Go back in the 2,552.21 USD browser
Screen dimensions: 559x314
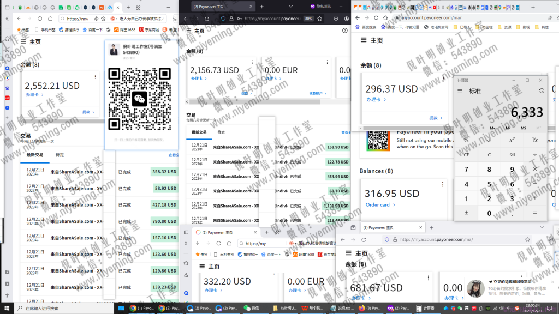point(19,19)
